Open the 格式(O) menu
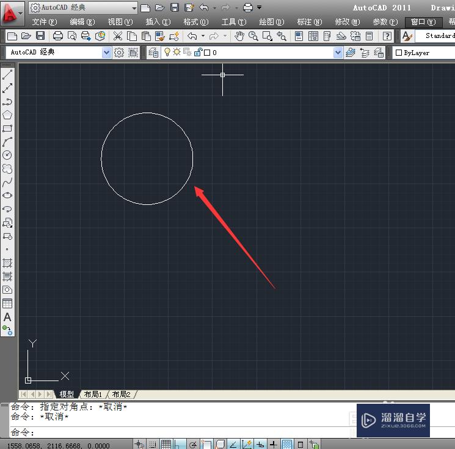The image size is (455, 449). coord(196,22)
